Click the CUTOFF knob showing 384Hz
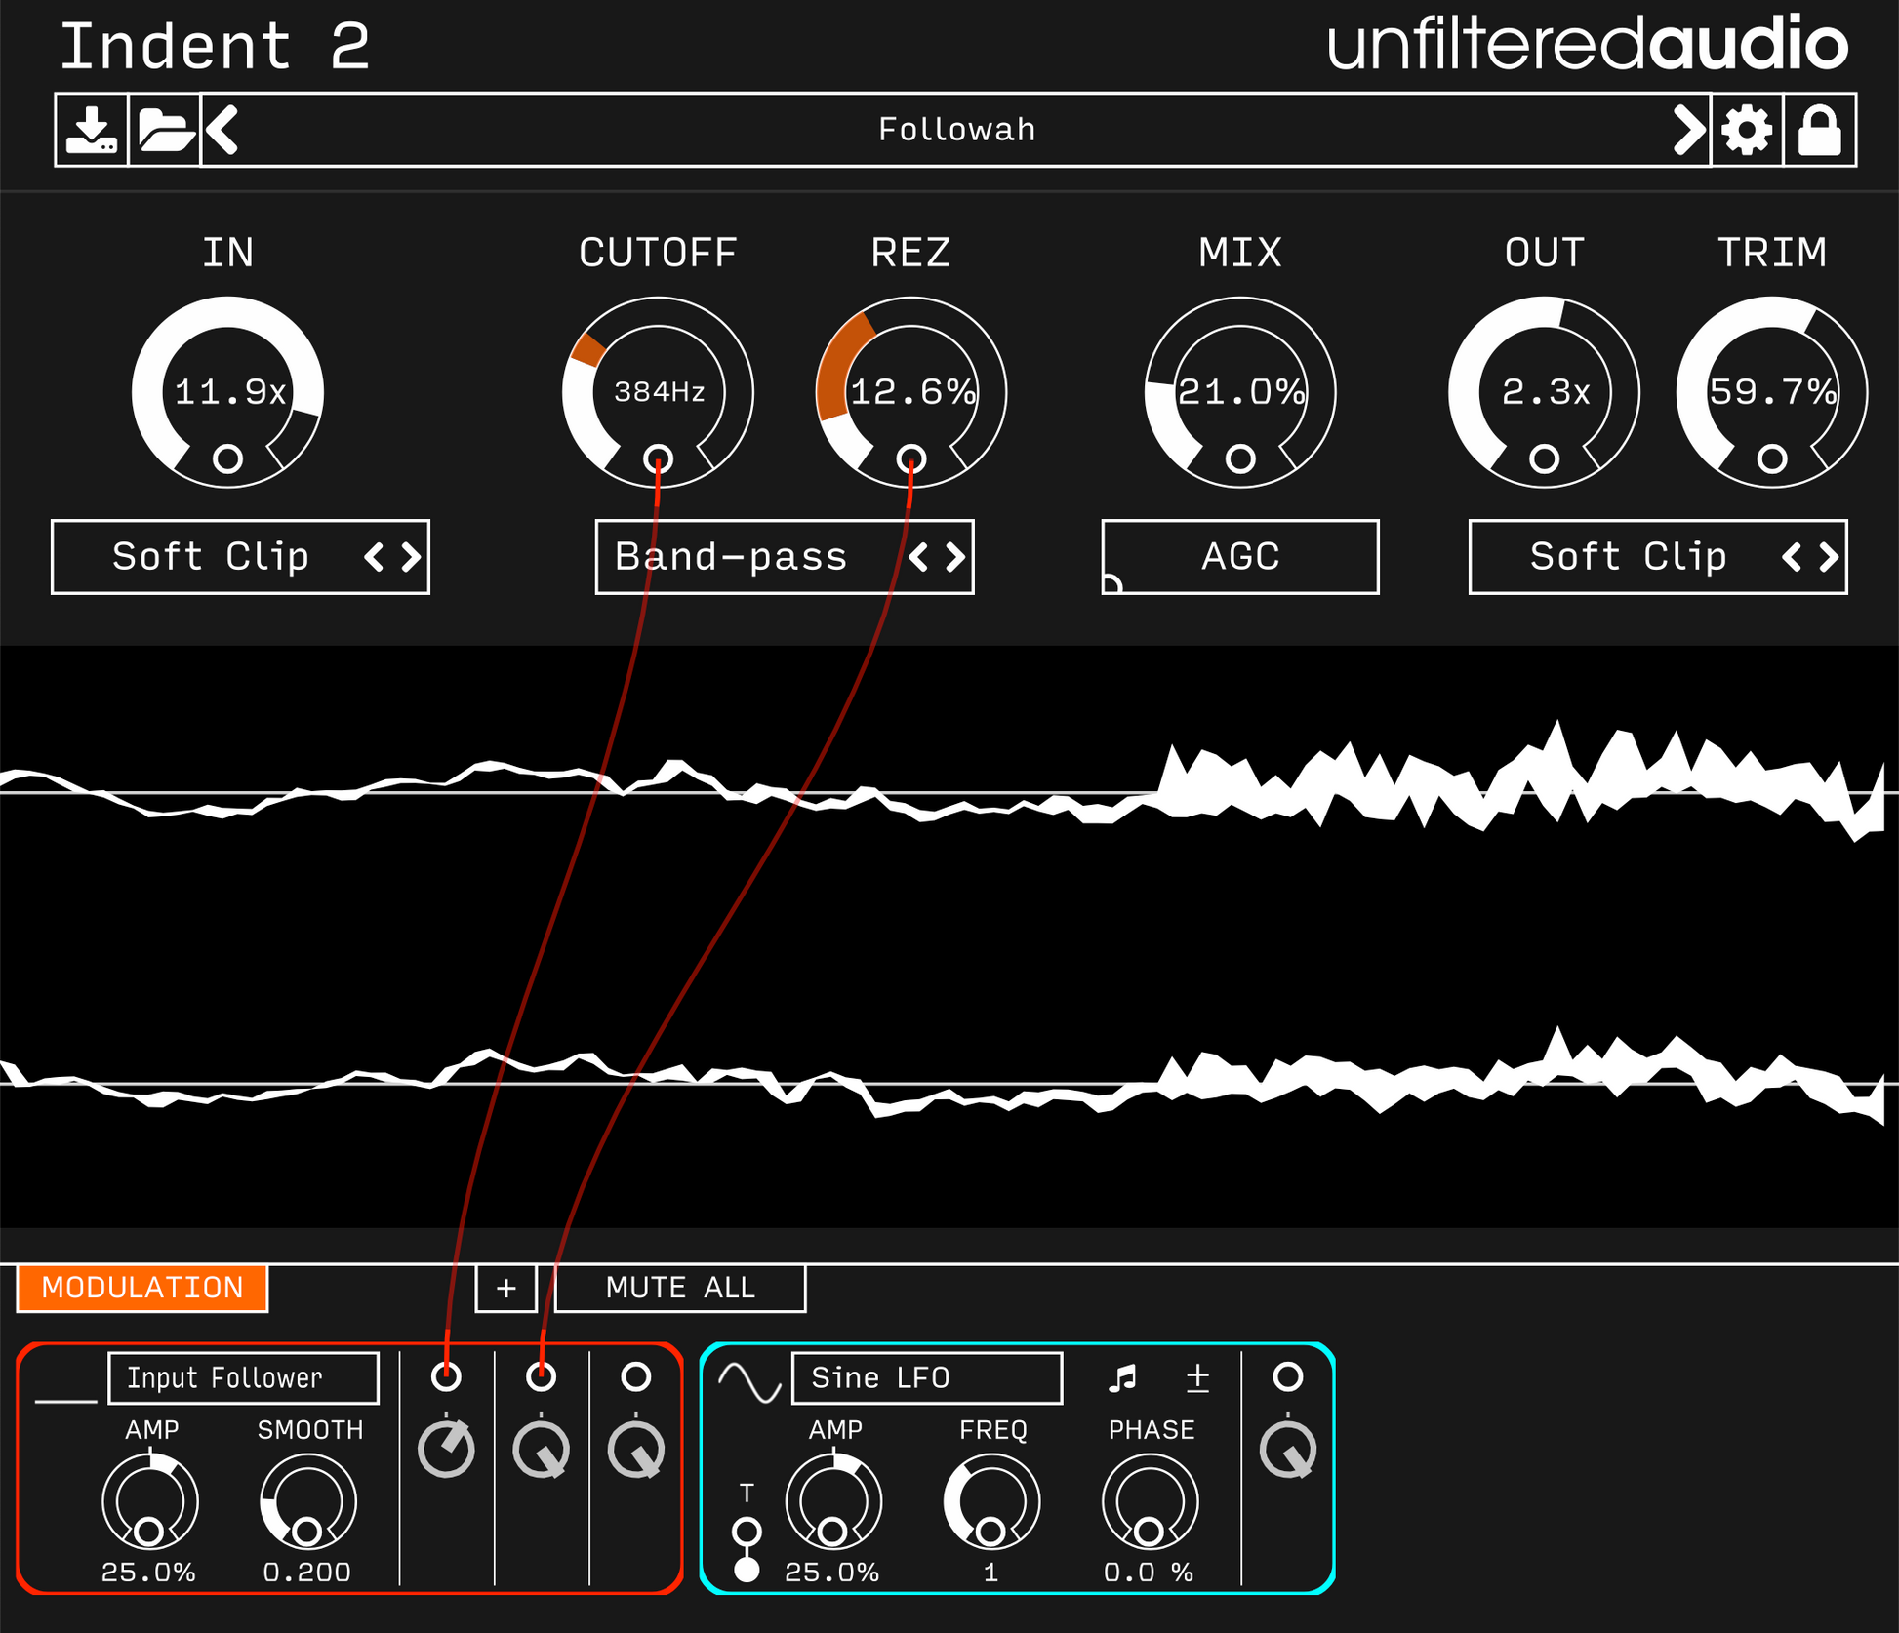The image size is (1899, 1633). [x=657, y=392]
